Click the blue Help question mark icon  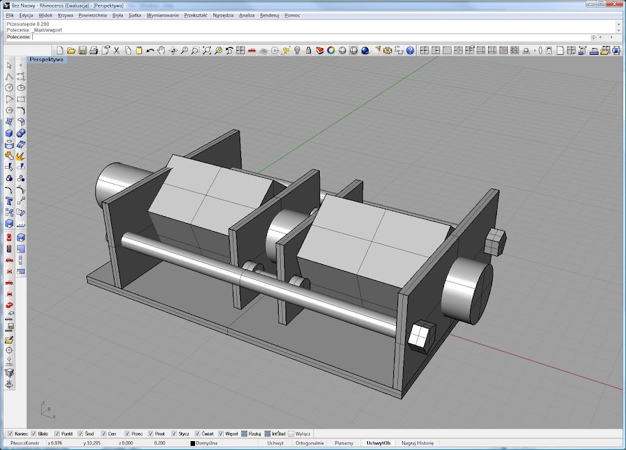tap(410, 50)
